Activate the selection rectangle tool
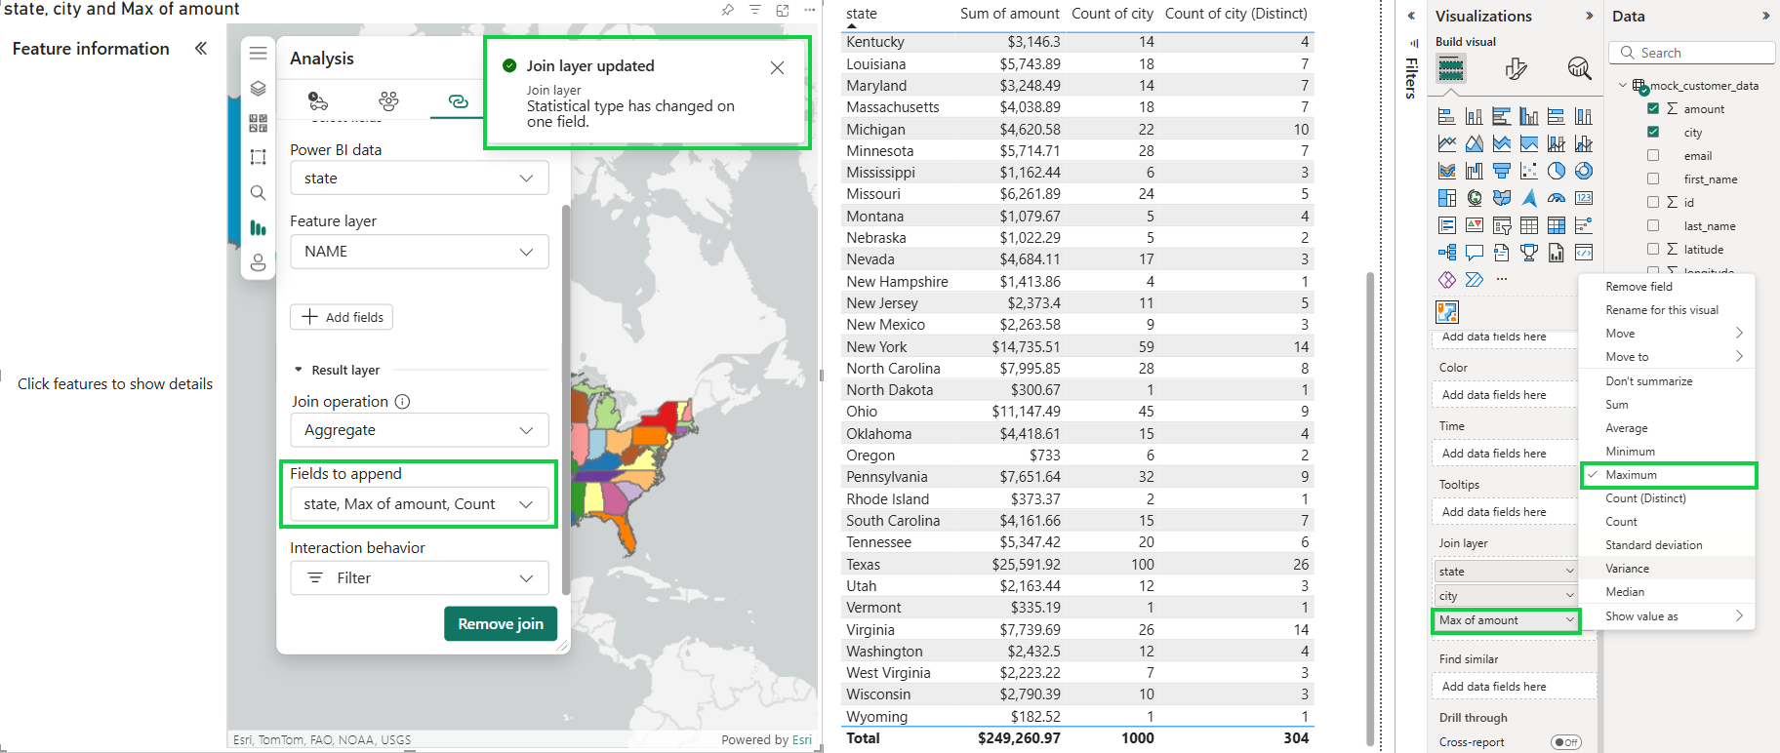1780x753 pixels. pos(258,157)
